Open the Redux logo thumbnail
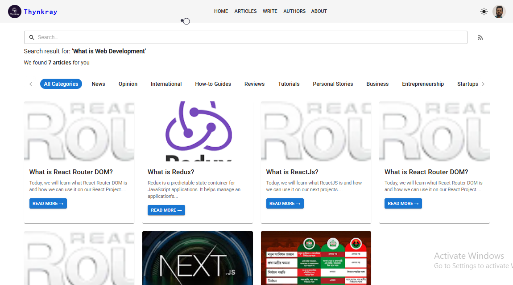 coord(198,131)
